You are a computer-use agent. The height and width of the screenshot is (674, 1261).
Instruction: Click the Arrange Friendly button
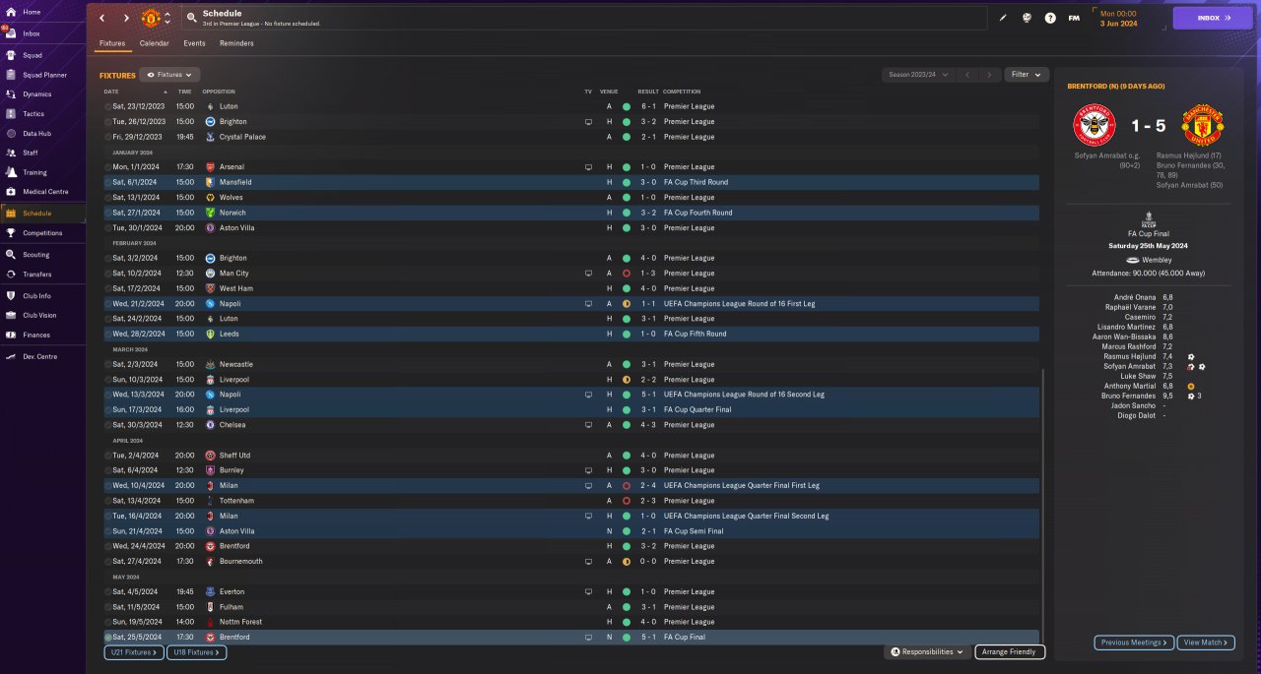click(x=1010, y=652)
